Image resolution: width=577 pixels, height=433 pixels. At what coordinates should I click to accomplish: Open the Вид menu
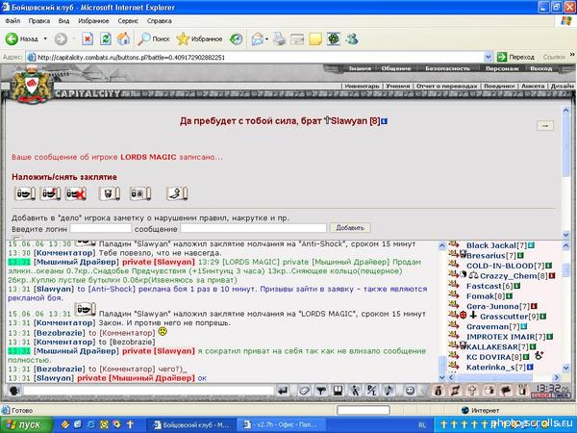click(x=63, y=21)
